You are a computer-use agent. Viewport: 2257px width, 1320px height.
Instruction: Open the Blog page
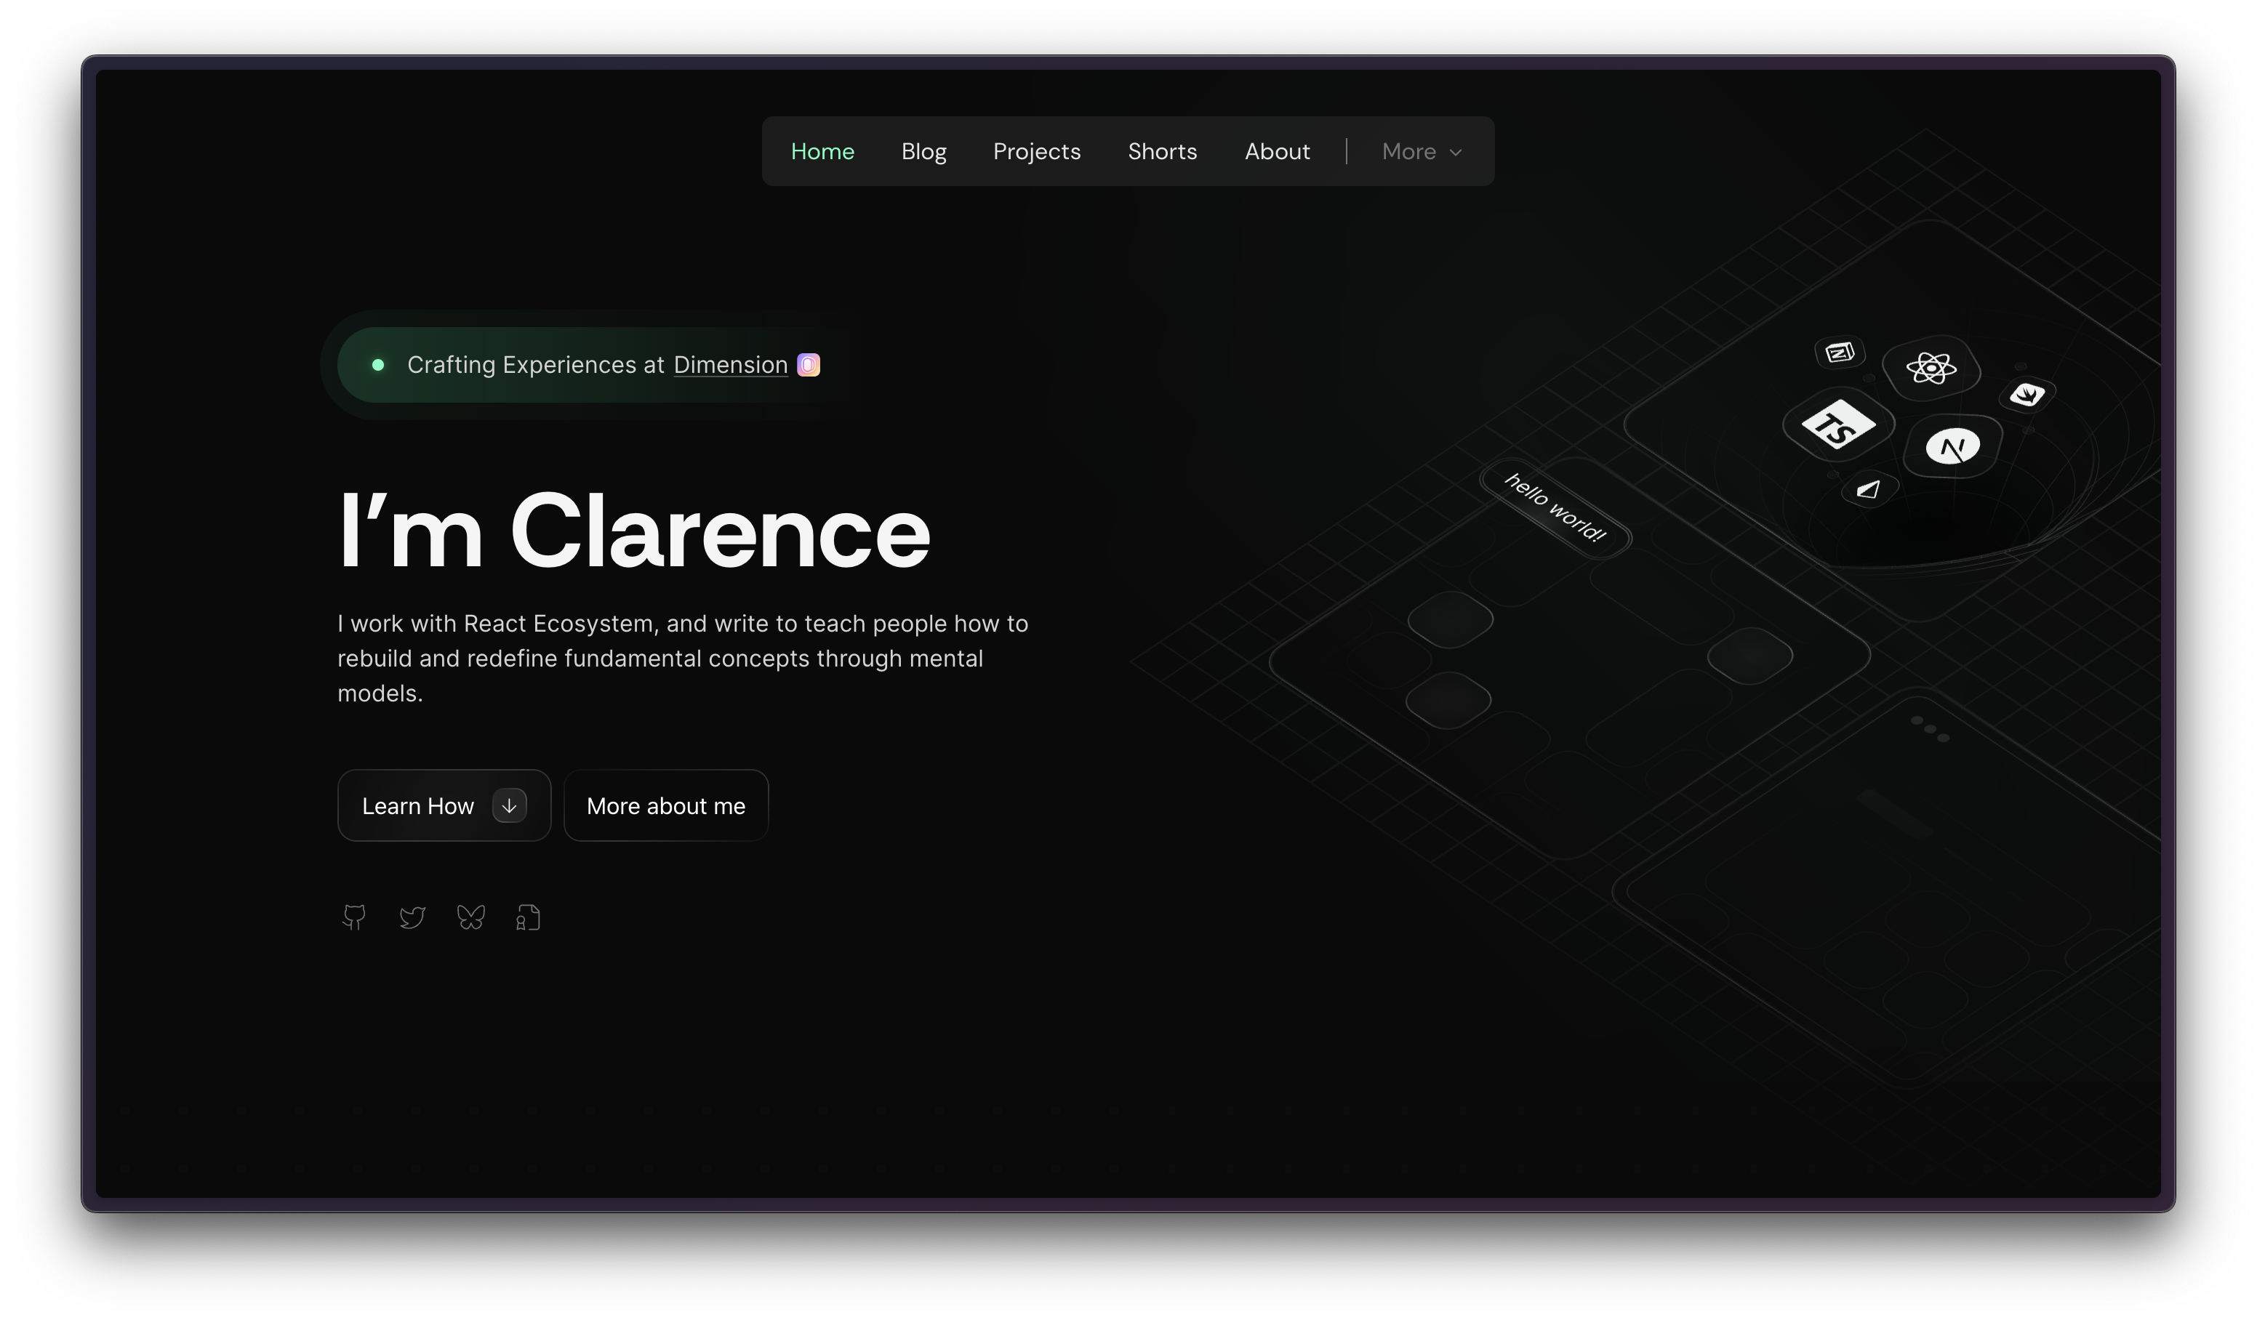(923, 151)
